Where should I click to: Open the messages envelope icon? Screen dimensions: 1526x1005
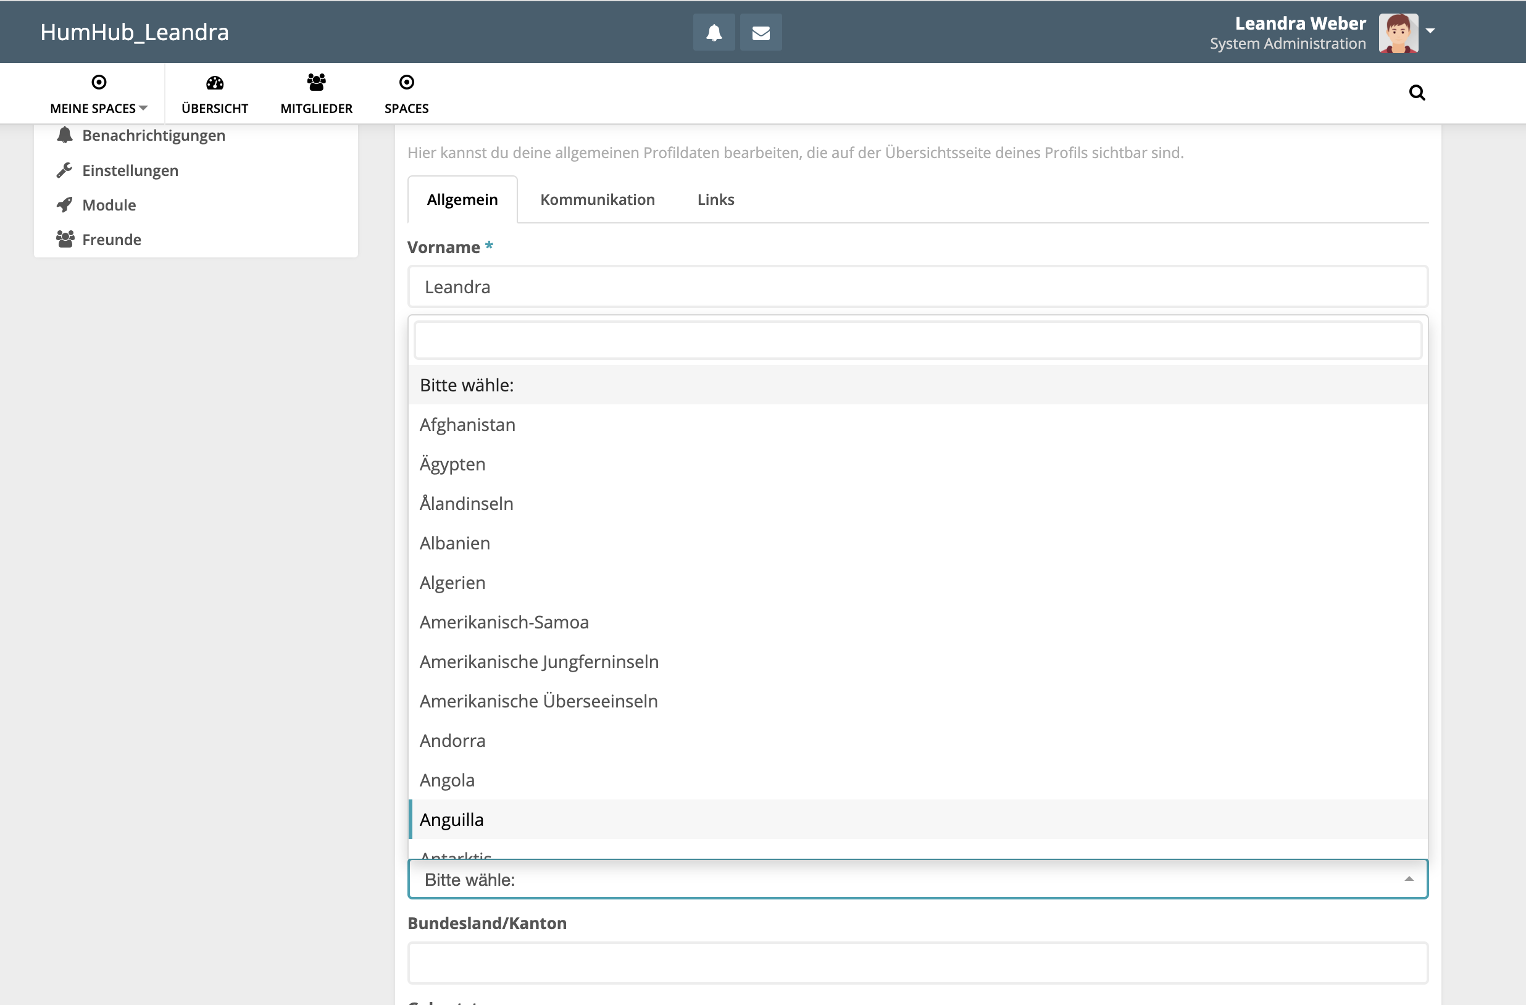[x=761, y=32]
